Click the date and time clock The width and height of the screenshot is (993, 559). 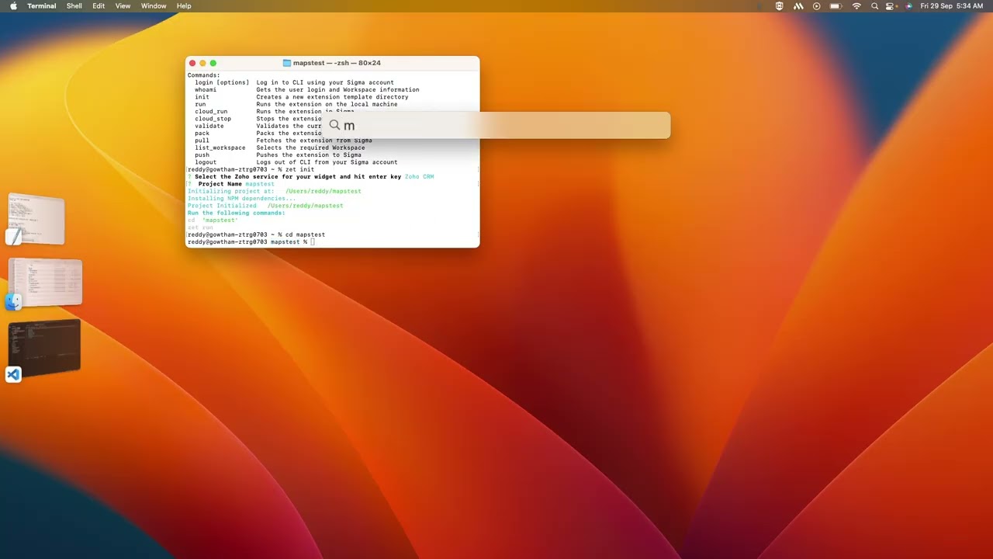point(951,5)
